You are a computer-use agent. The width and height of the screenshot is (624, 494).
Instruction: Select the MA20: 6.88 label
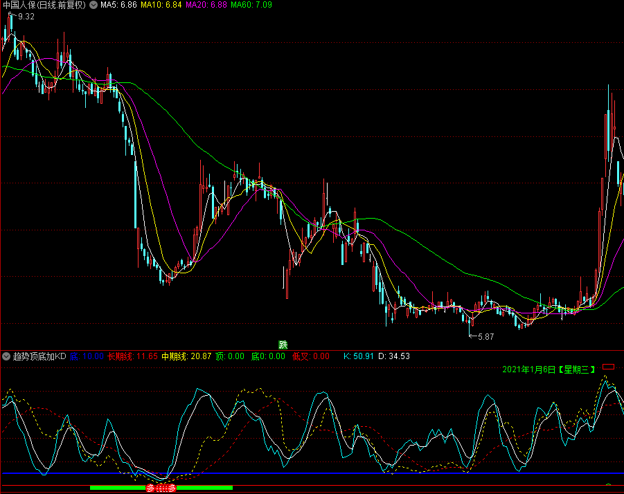point(206,5)
